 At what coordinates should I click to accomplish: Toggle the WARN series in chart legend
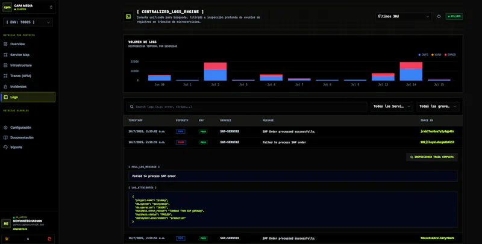pos(436,55)
